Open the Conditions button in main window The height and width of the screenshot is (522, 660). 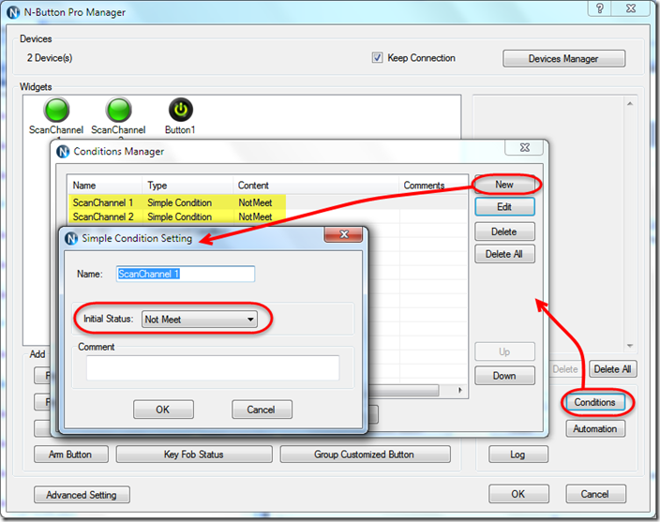pos(595,403)
